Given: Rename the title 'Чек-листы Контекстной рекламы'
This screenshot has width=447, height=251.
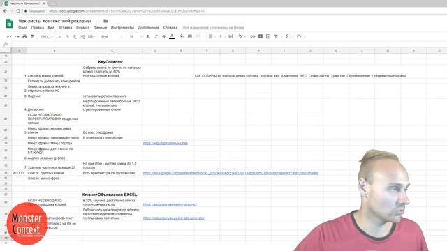Looking at the screenshot, I should point(54,21).
